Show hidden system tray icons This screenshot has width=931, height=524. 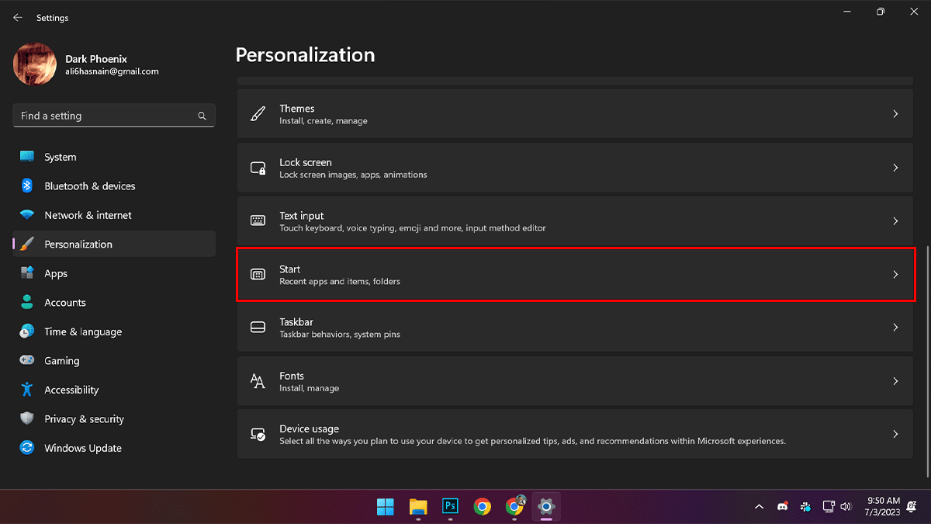click(x=758, y=507)
